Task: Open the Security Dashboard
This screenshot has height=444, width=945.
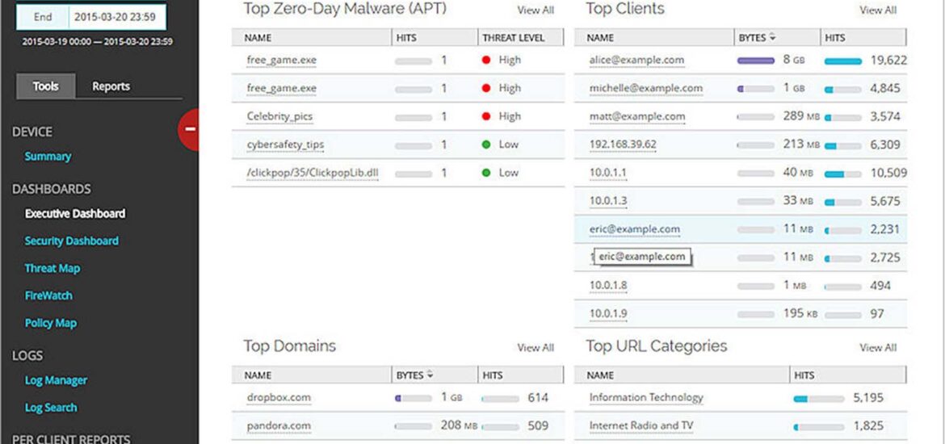Action: coord(72,241)
